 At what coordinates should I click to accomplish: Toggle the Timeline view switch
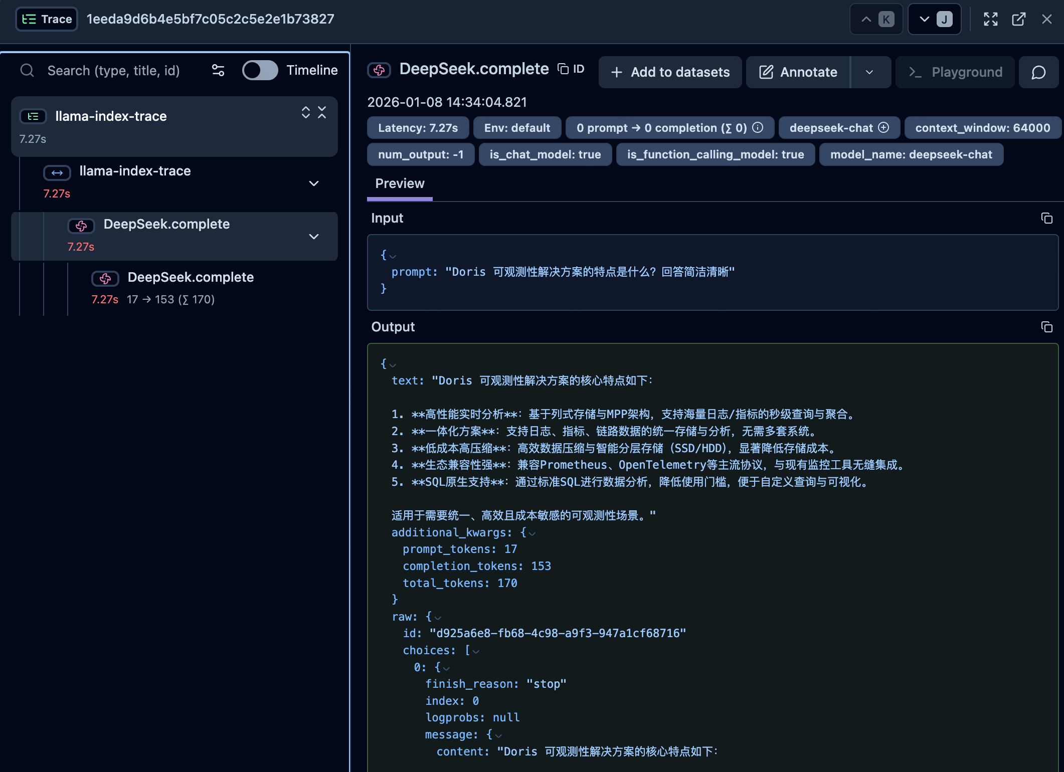pos(260,70)
